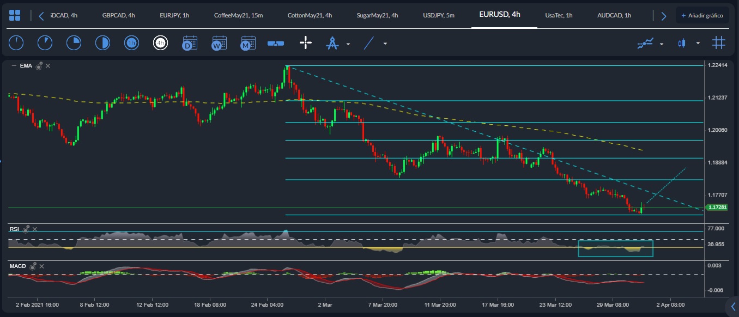
Task: Switch to the daily (D) calendar timeframe
Action: tap(190, 43)
